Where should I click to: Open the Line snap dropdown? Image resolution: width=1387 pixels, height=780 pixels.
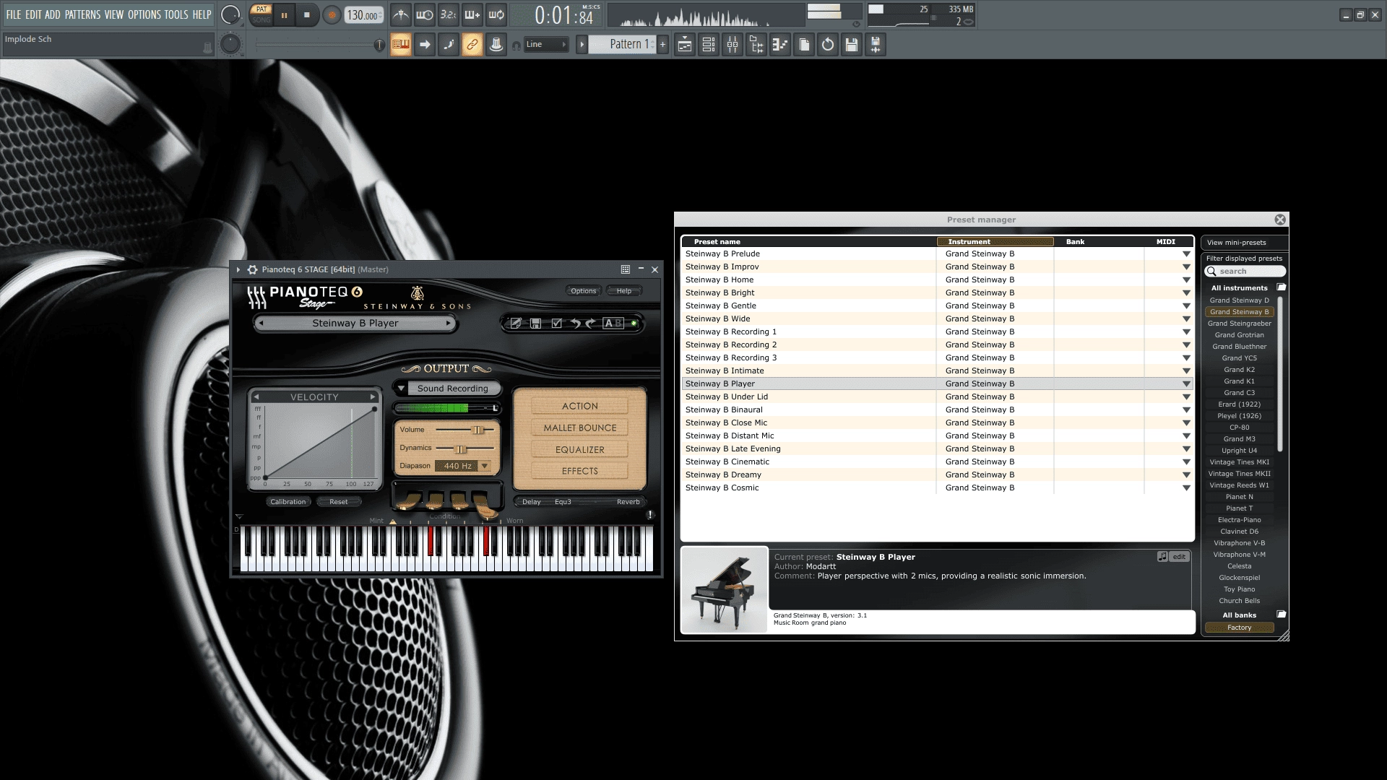(x=546, y=45)
